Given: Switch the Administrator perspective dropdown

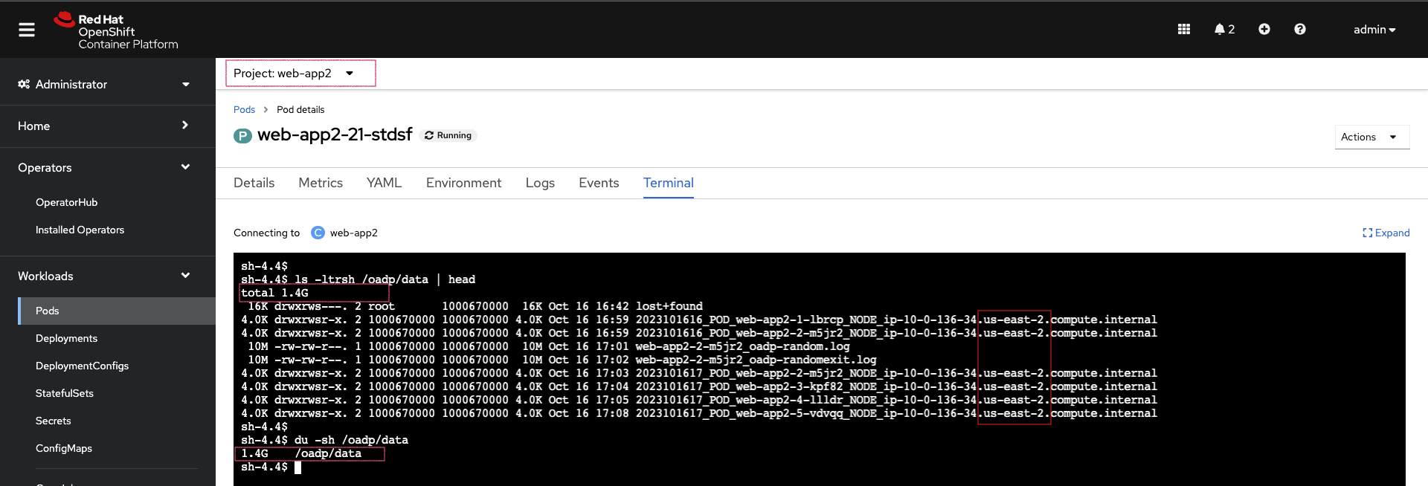Looking at the screenshot, I should click(104, 85).
